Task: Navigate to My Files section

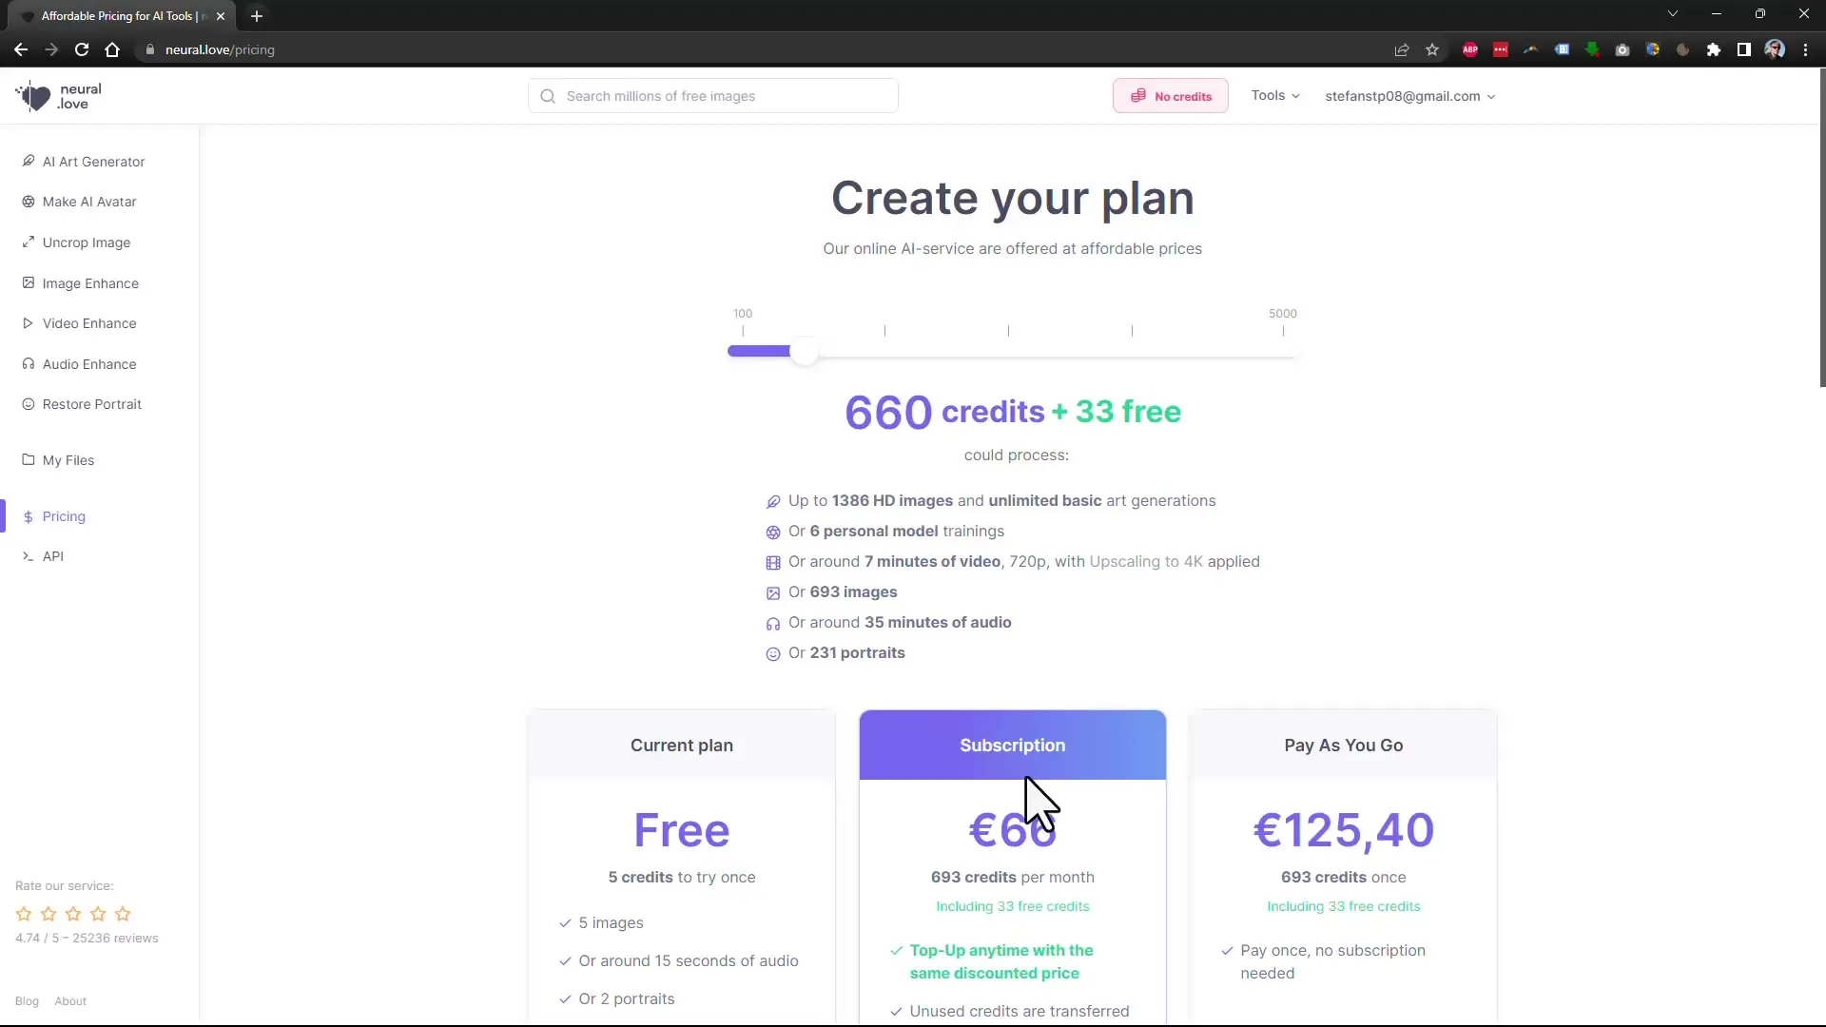Action: (69, 460)
